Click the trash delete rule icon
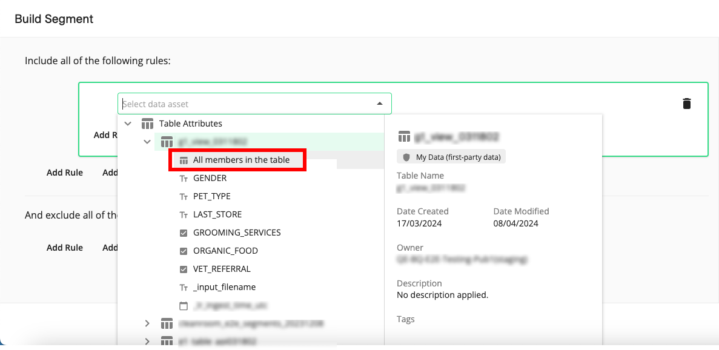This screenshot has width=719, height=350. (686, 104)
